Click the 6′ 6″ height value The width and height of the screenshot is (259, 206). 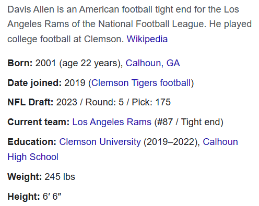click(x=52, y=197)
